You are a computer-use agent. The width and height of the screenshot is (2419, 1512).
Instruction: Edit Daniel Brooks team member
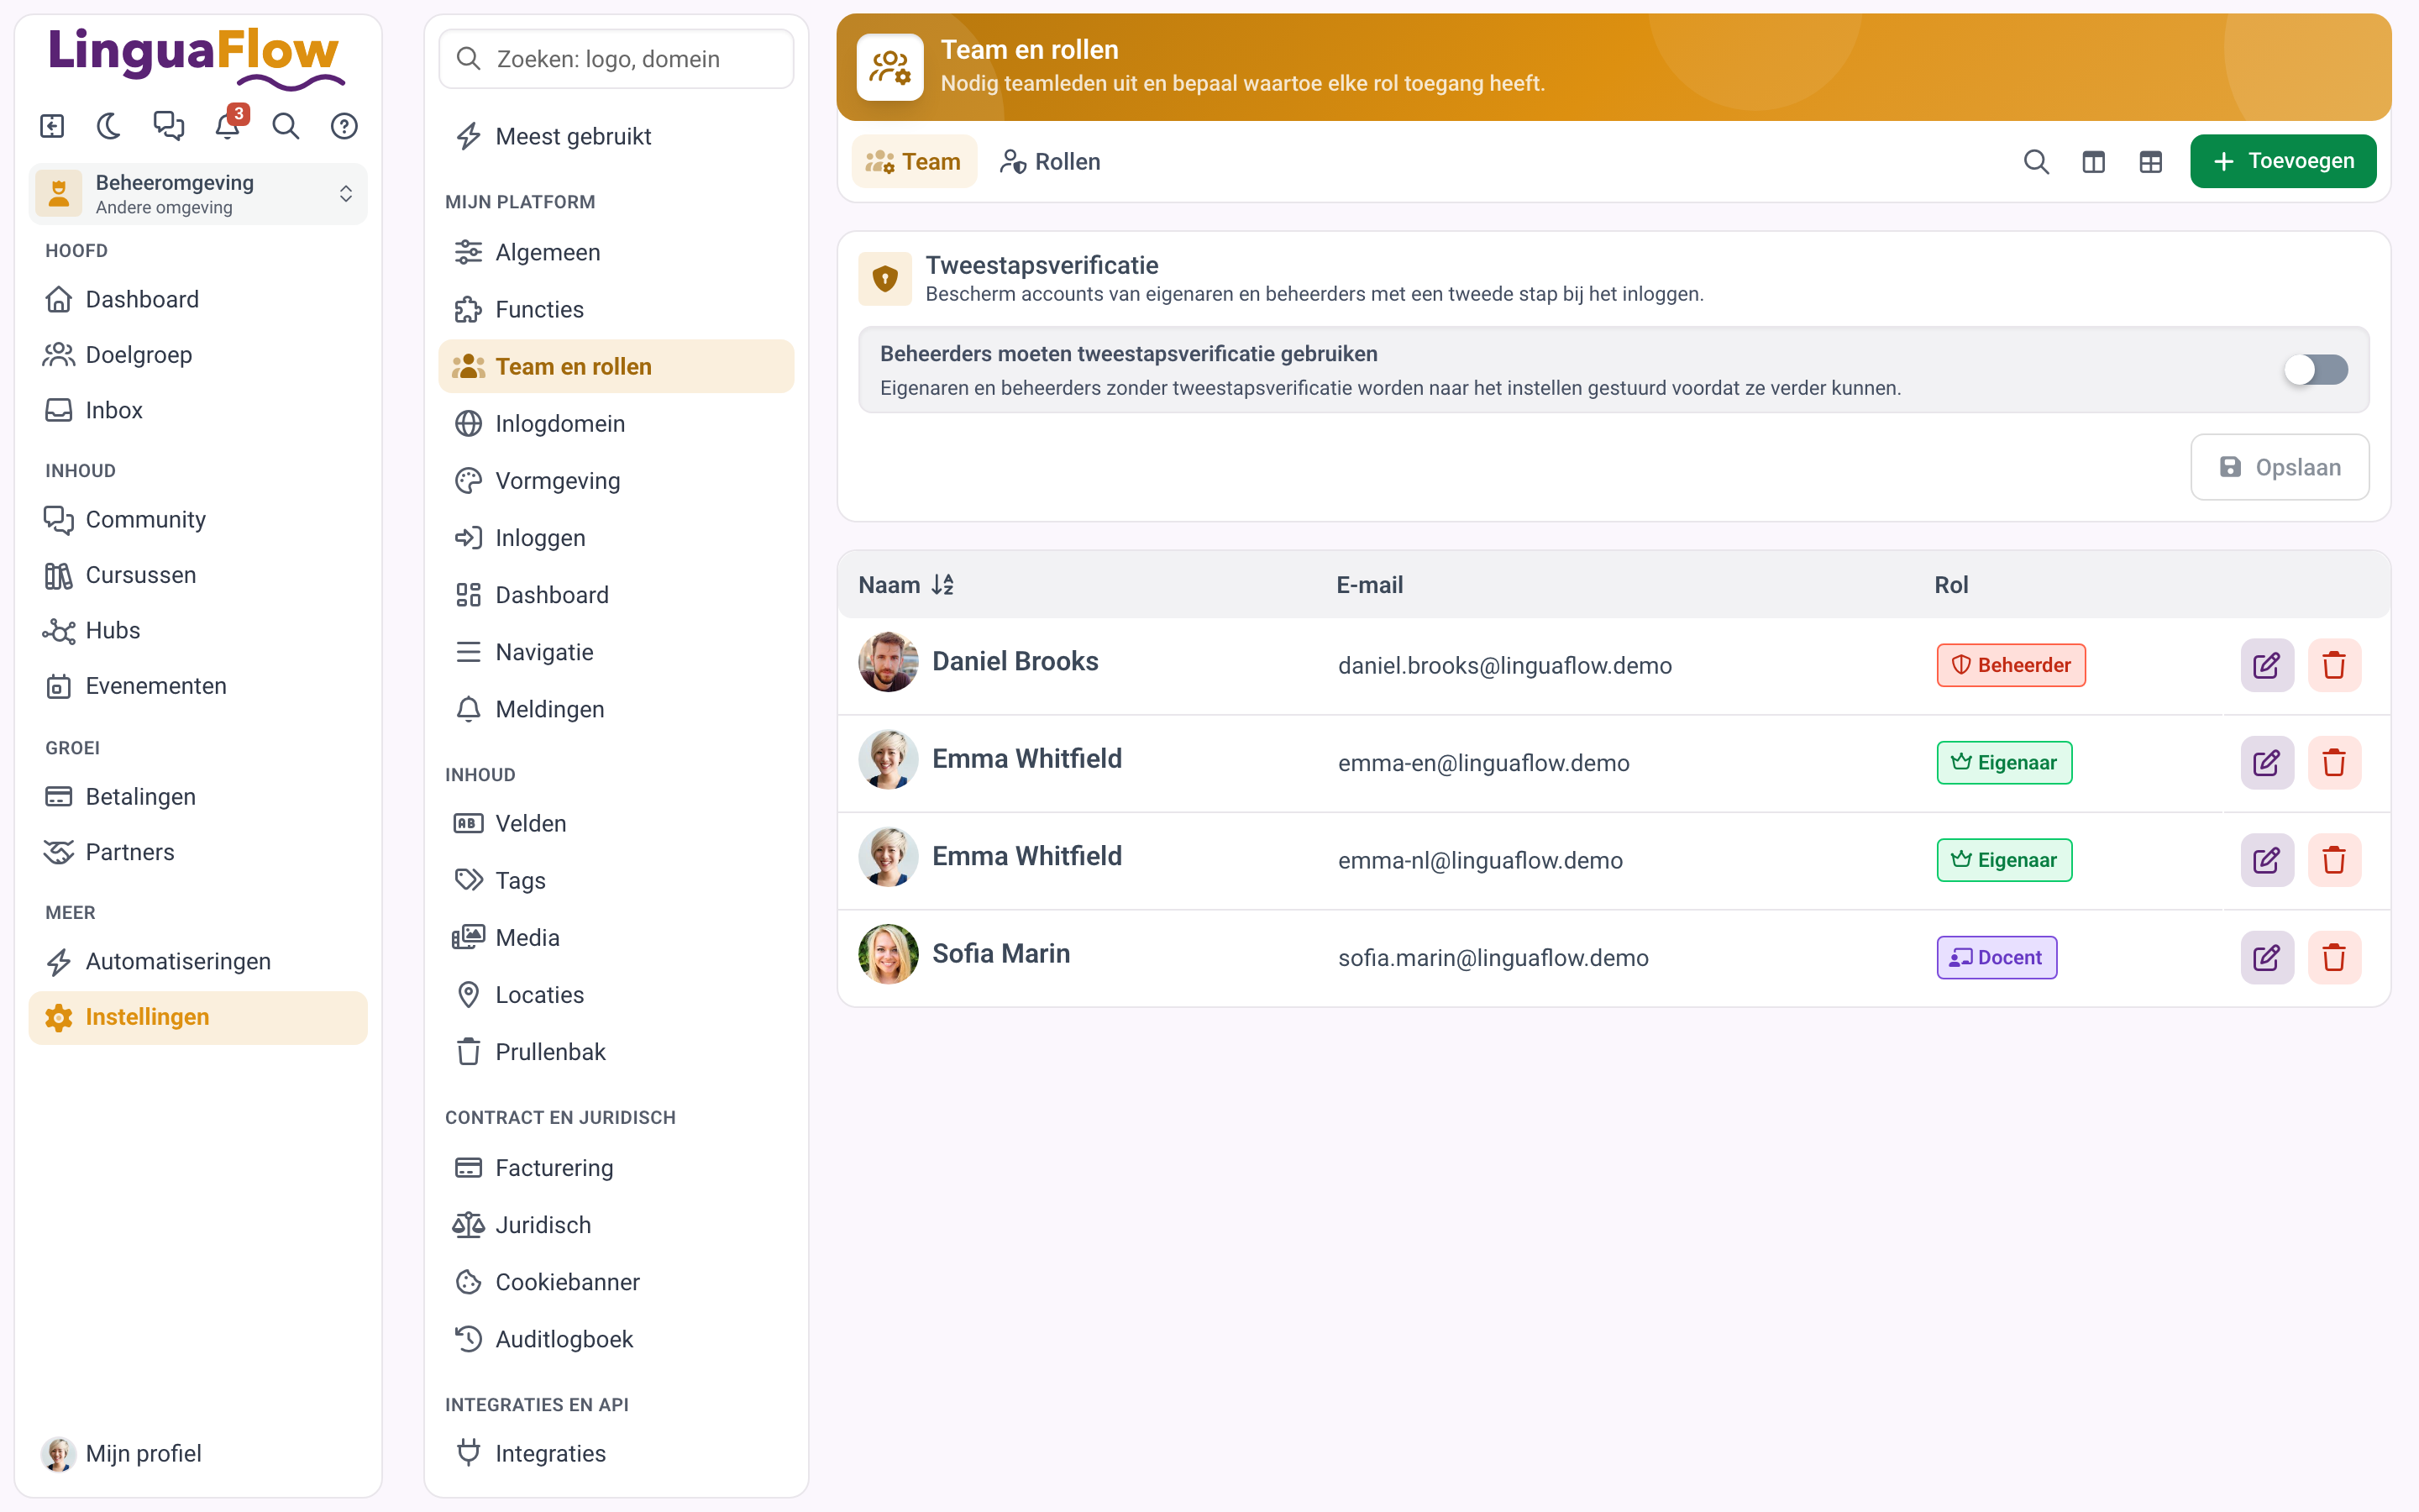[2266, 665]
